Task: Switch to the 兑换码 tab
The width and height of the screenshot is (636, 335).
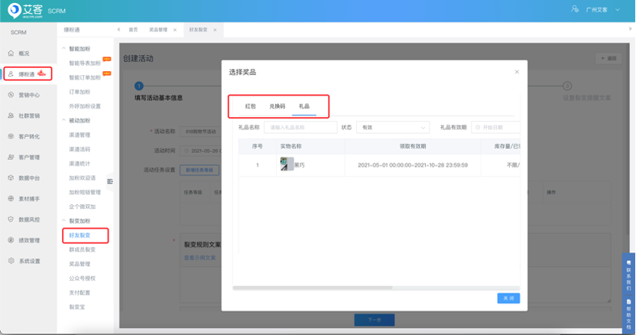Action: pos(277,106)
